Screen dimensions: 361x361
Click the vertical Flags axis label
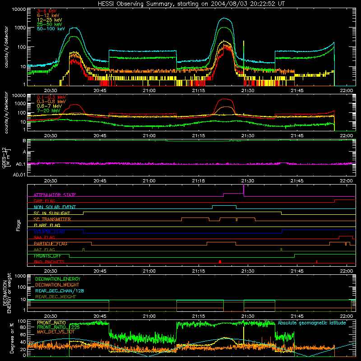point(19,225)
